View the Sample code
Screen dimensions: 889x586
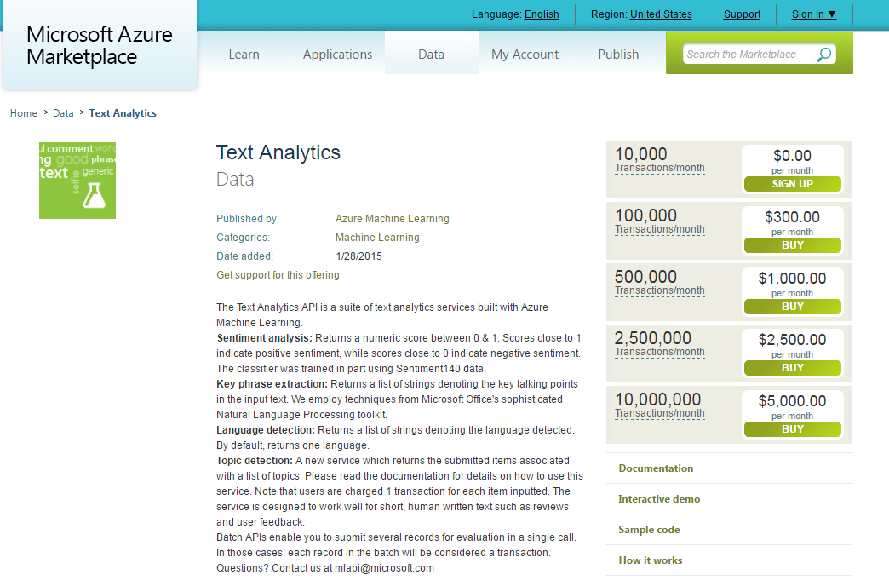pyautogui.click(x=649, y=529)
